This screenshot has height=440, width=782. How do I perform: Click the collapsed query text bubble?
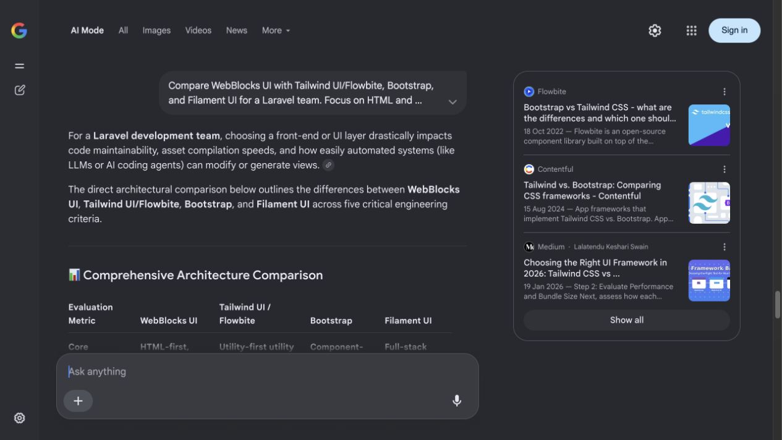coord(313,93)
